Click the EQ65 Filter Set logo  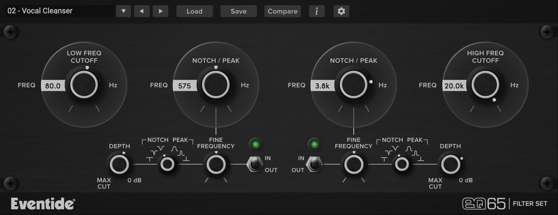coord(505,204)
